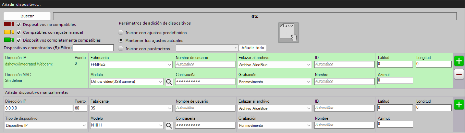Select Iniciar con ajustes predefinidos
The width and height of the screenshot is (465, 133).
pos(121,33)
